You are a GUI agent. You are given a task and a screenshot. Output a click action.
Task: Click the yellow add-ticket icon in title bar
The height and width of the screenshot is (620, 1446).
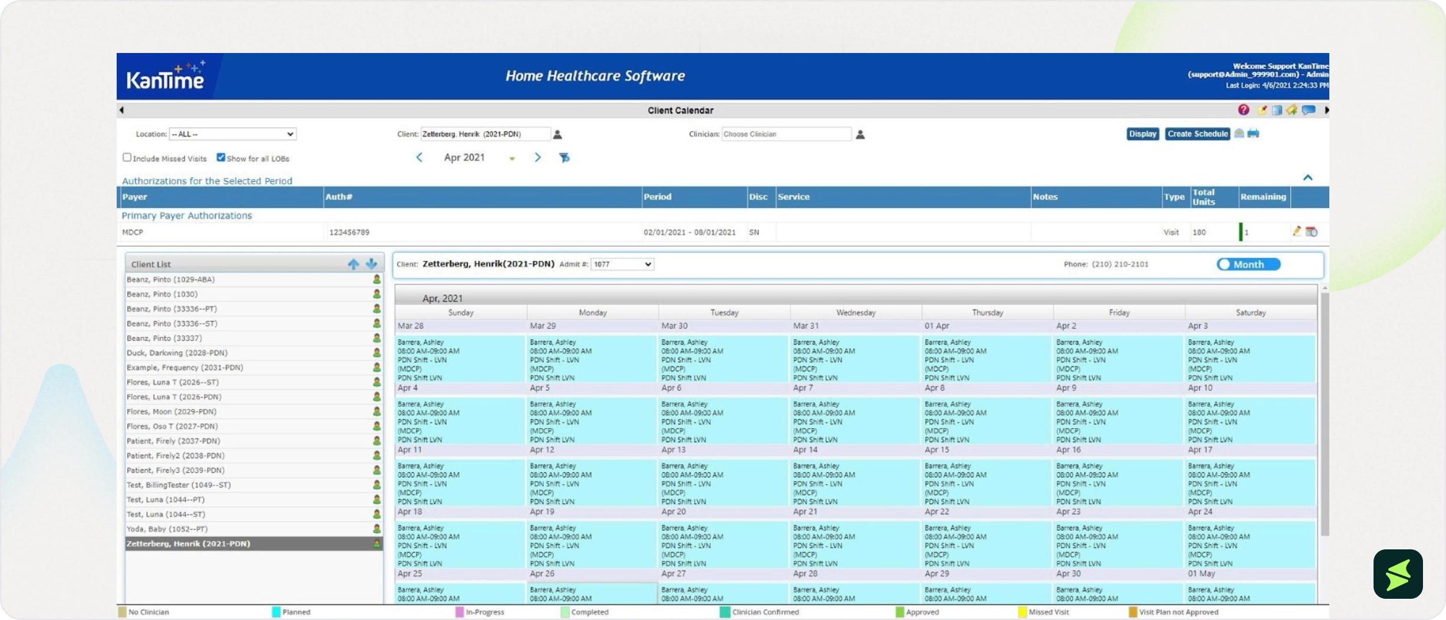(x=1292, y=110)
